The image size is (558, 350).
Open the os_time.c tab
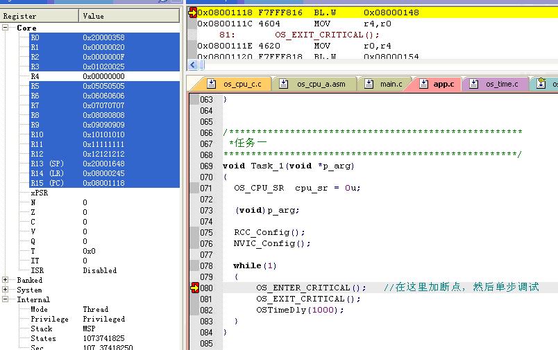(x=495, y=85)
